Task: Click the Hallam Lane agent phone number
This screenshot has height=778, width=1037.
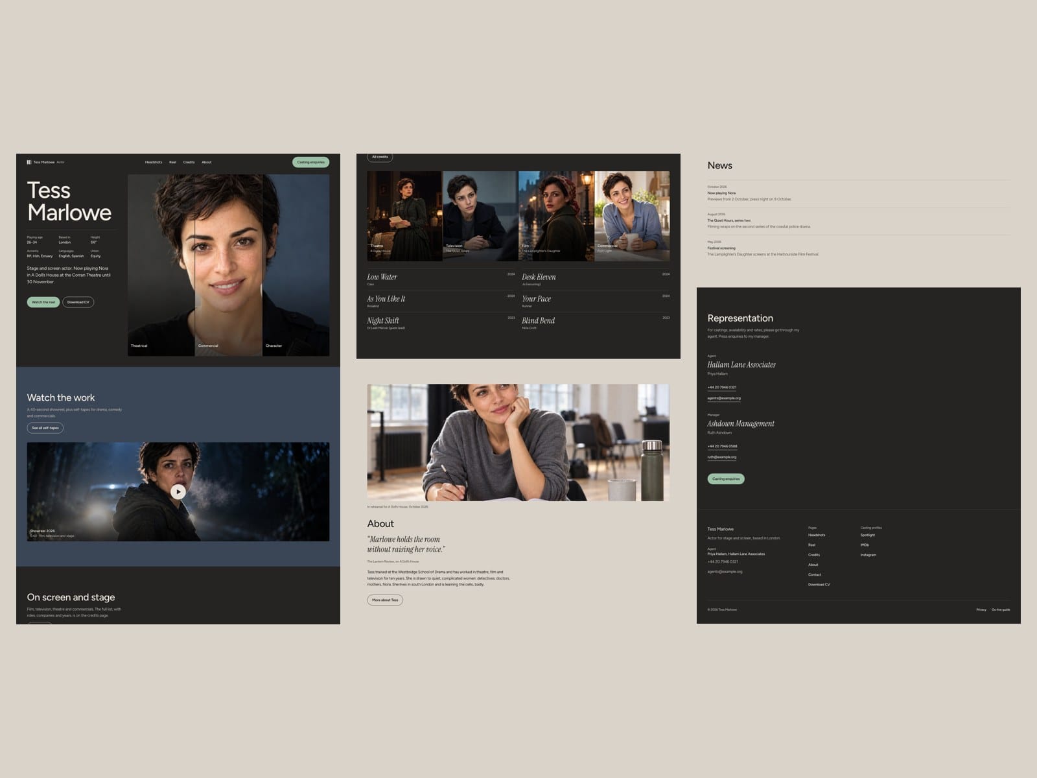Action: (x=722, y=387)
